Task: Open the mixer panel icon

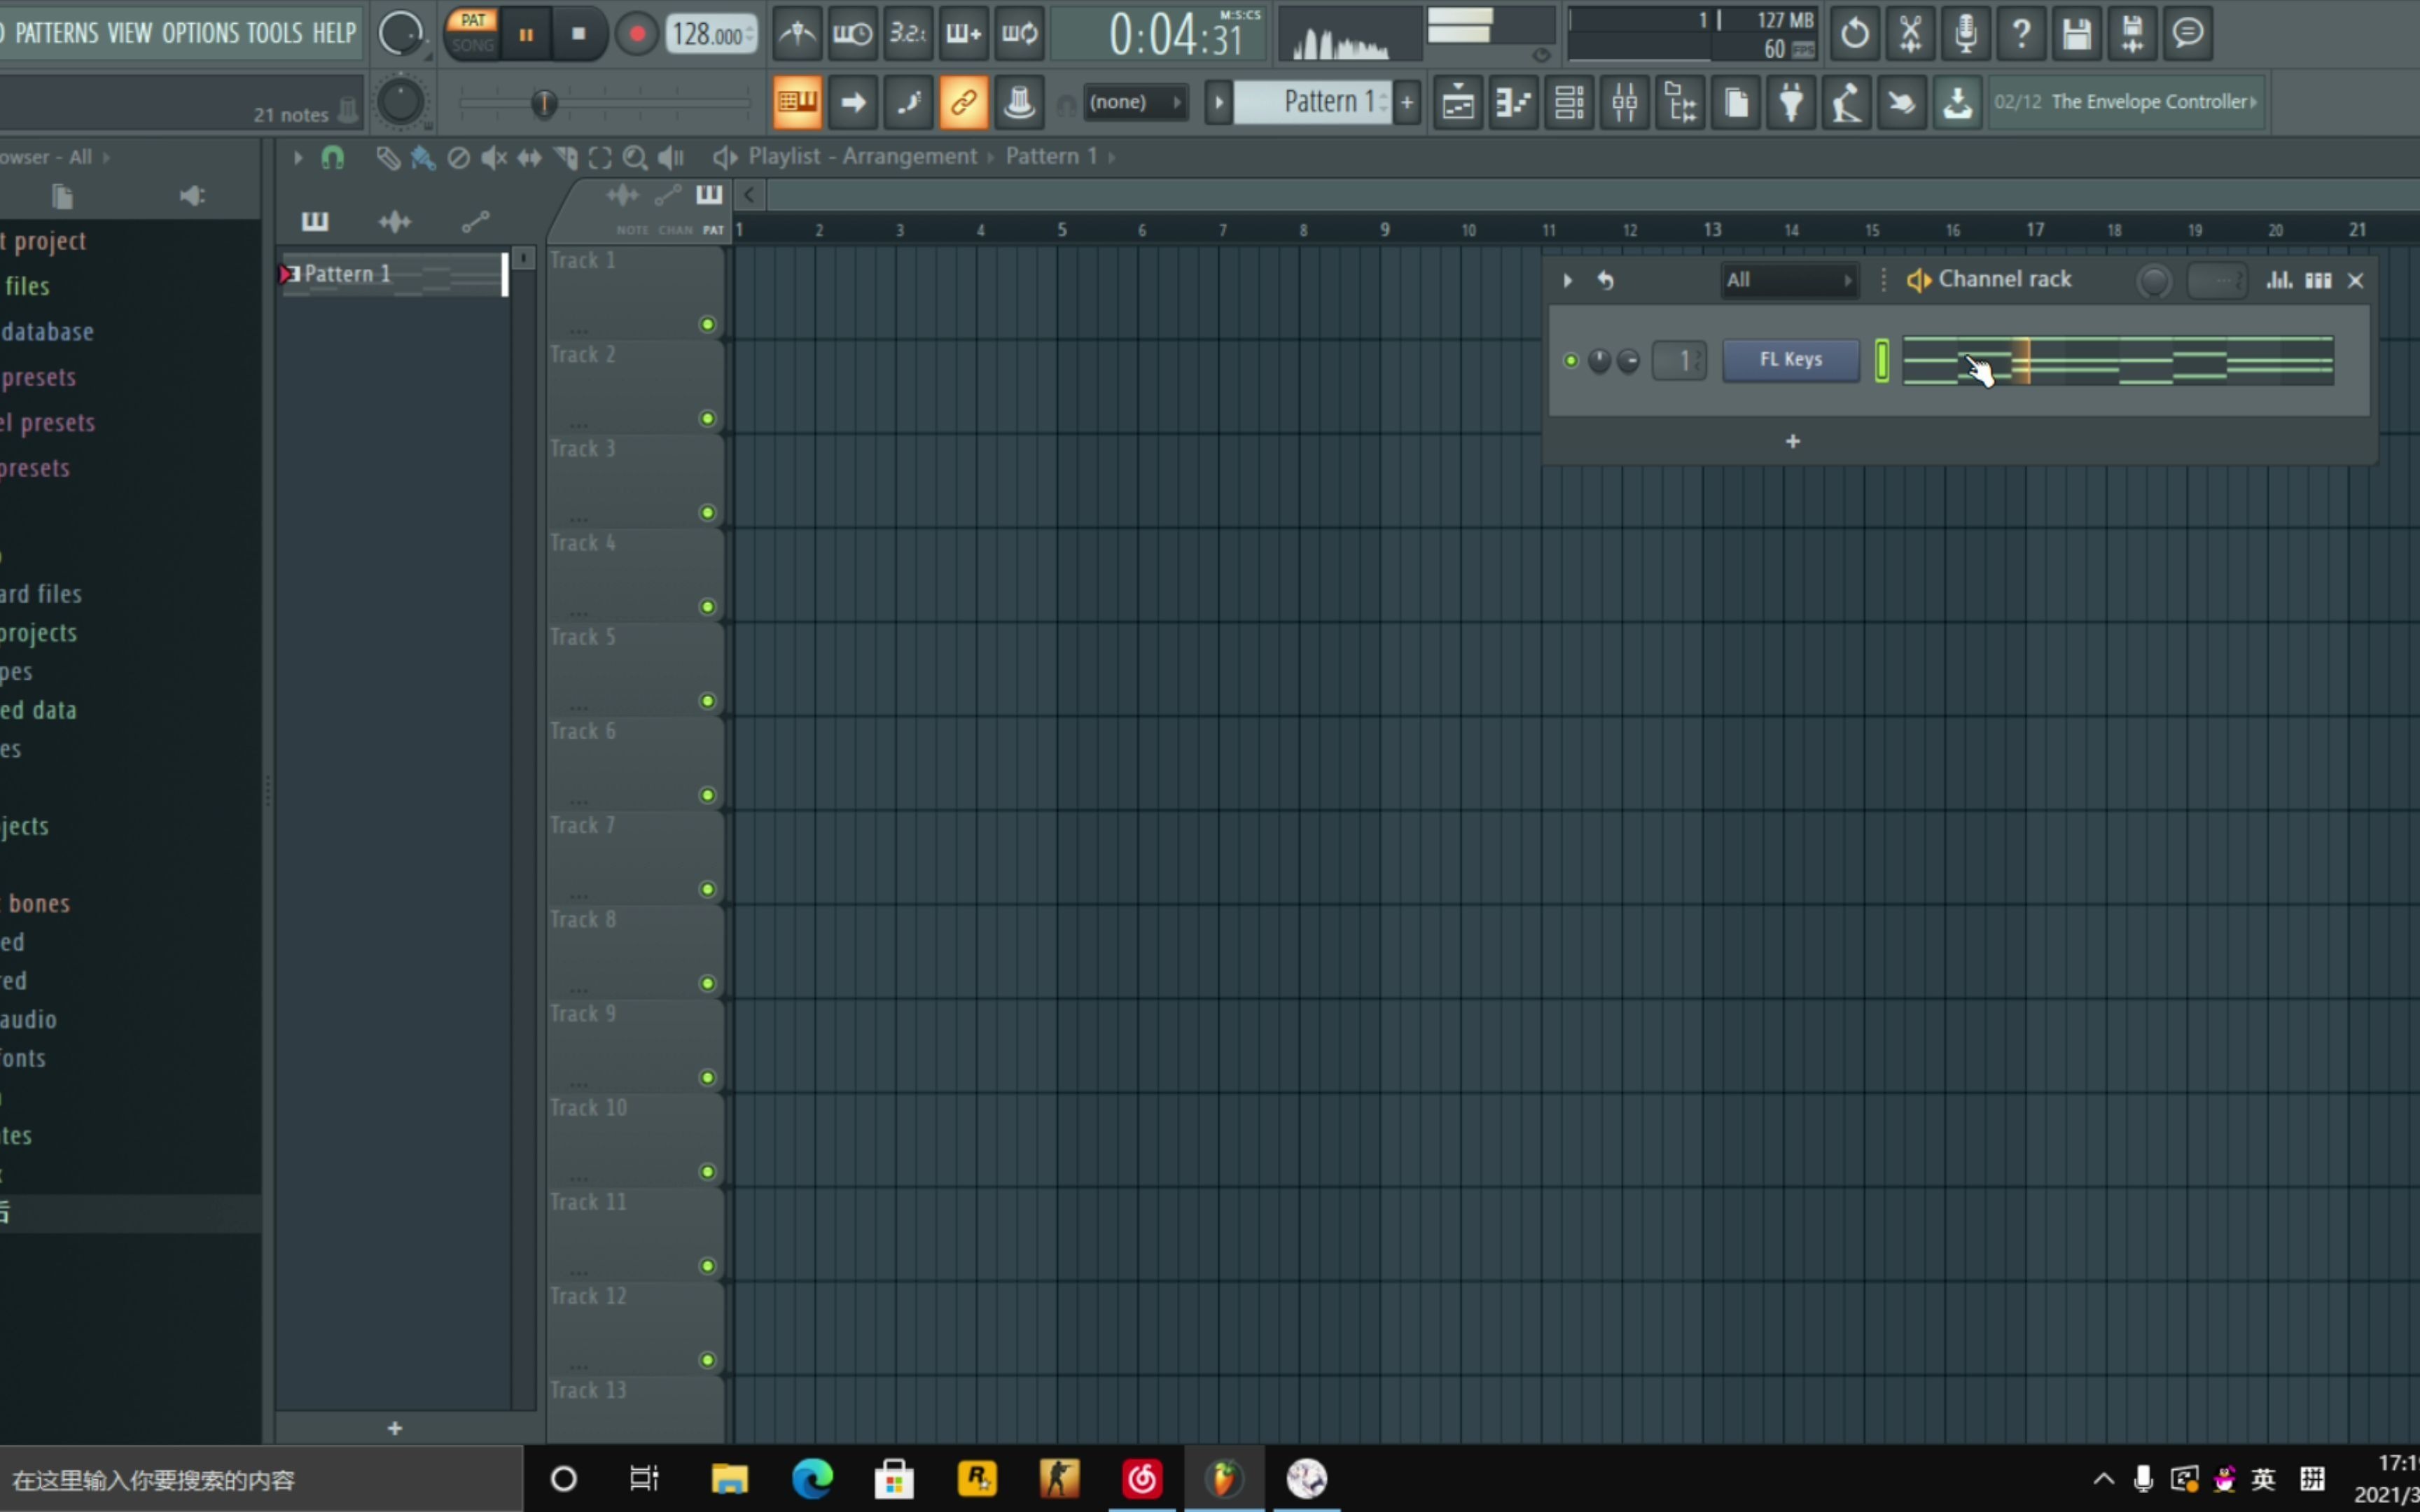Action: (1622, 101)
